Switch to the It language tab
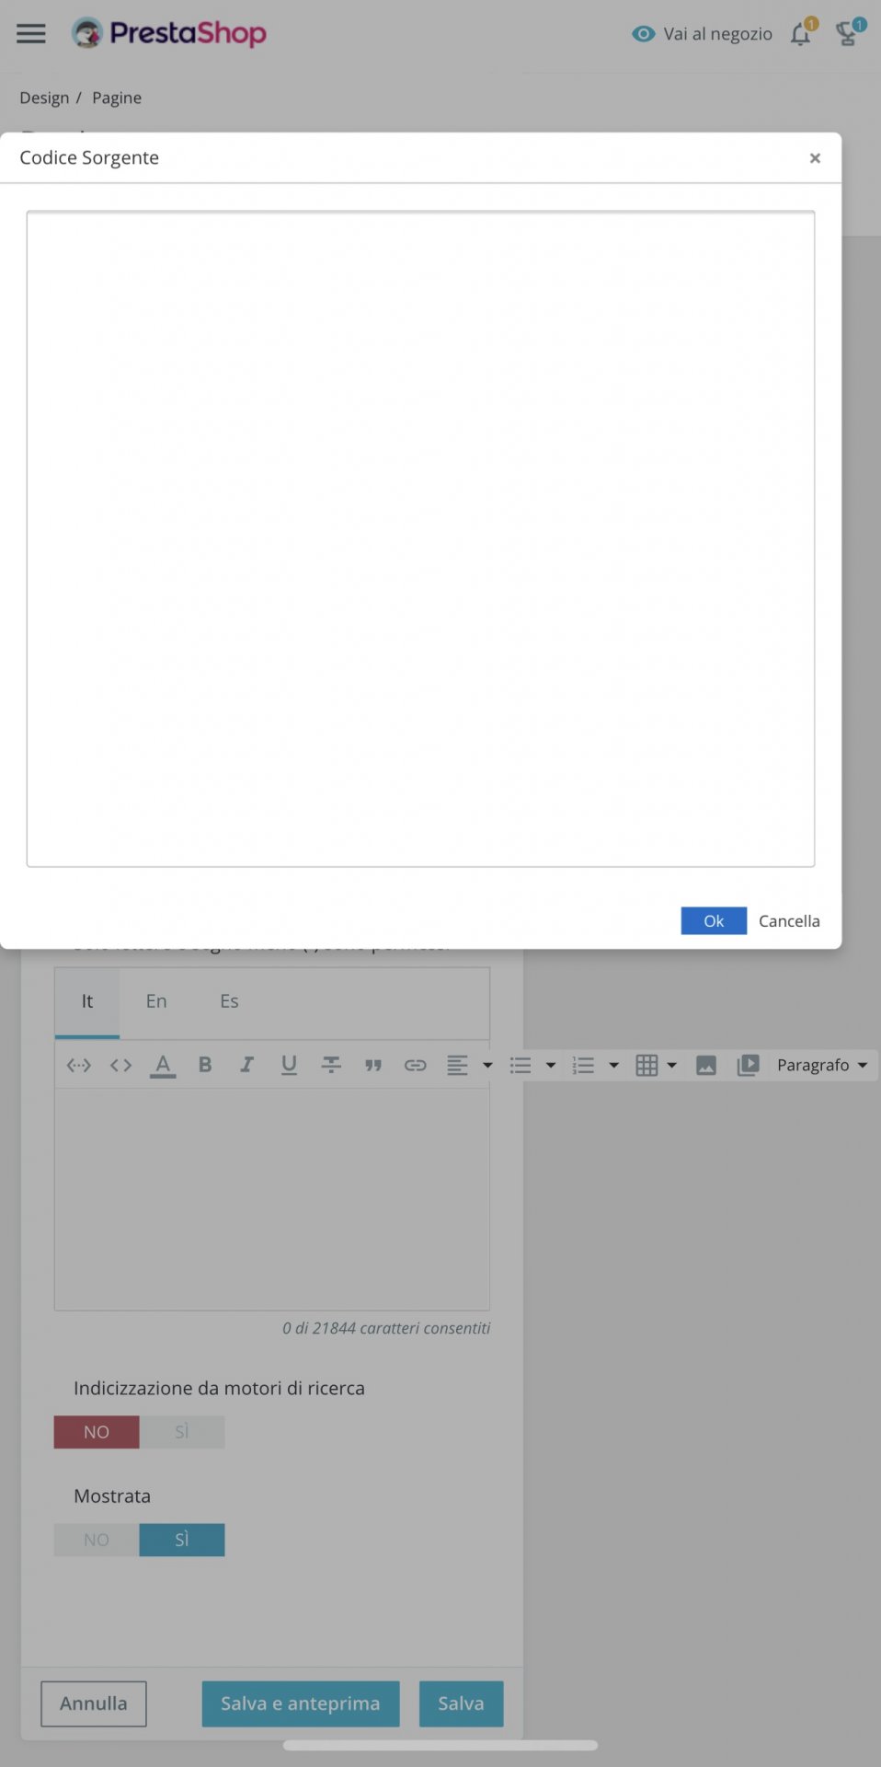This screenshot has height=1767, width=881. 87,1001
